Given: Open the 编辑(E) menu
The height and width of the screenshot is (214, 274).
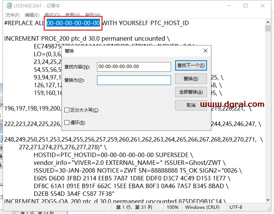Looking at the screenshot, I should click(x=32, y=15).
